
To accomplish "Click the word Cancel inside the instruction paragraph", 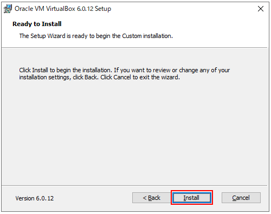I will [x=122, y=77].
